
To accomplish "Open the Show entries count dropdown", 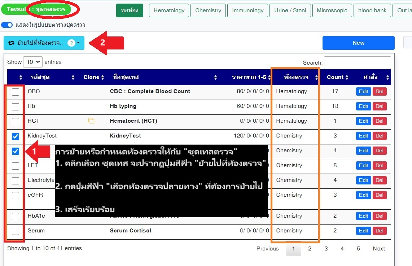I will tap(33, 62).
